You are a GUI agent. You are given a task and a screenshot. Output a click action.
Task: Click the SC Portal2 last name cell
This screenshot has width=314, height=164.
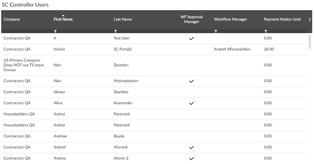pos(123,49)
